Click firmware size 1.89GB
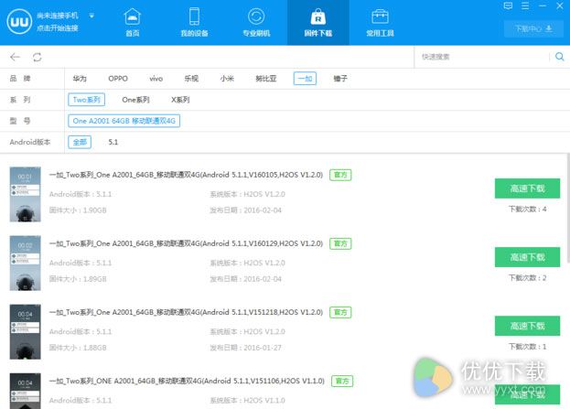Viewport: 570px width, 409px height. click(x=95, y=279)
